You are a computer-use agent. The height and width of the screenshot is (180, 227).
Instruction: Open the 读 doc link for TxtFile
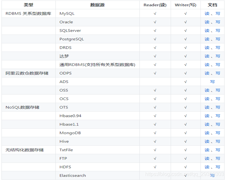click(x=207, y=150)
